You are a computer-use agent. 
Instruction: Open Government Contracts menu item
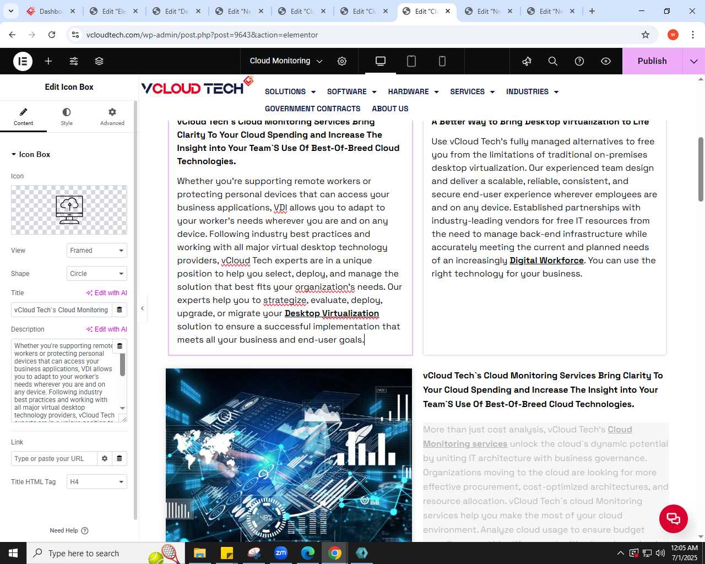tap(313, 109)
